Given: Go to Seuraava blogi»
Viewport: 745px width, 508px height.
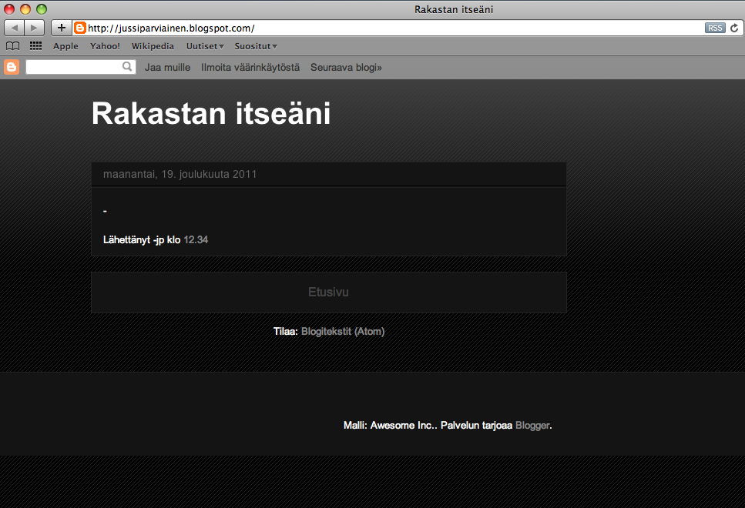Looking at the screenshot, I should pyautogui.click(x=346, y=68).
